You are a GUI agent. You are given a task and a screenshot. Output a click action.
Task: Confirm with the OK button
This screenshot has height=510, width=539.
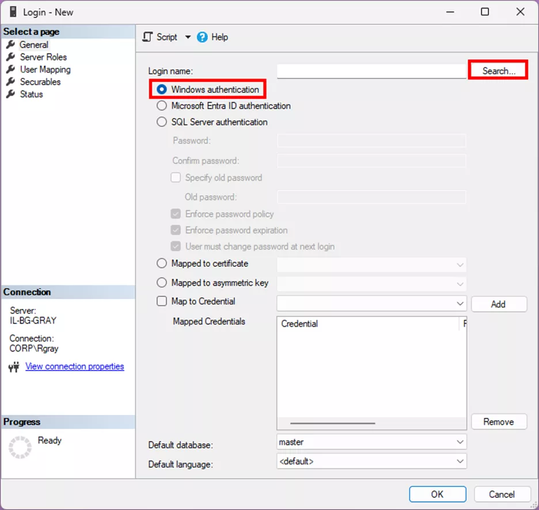click(x=438, y=494)
